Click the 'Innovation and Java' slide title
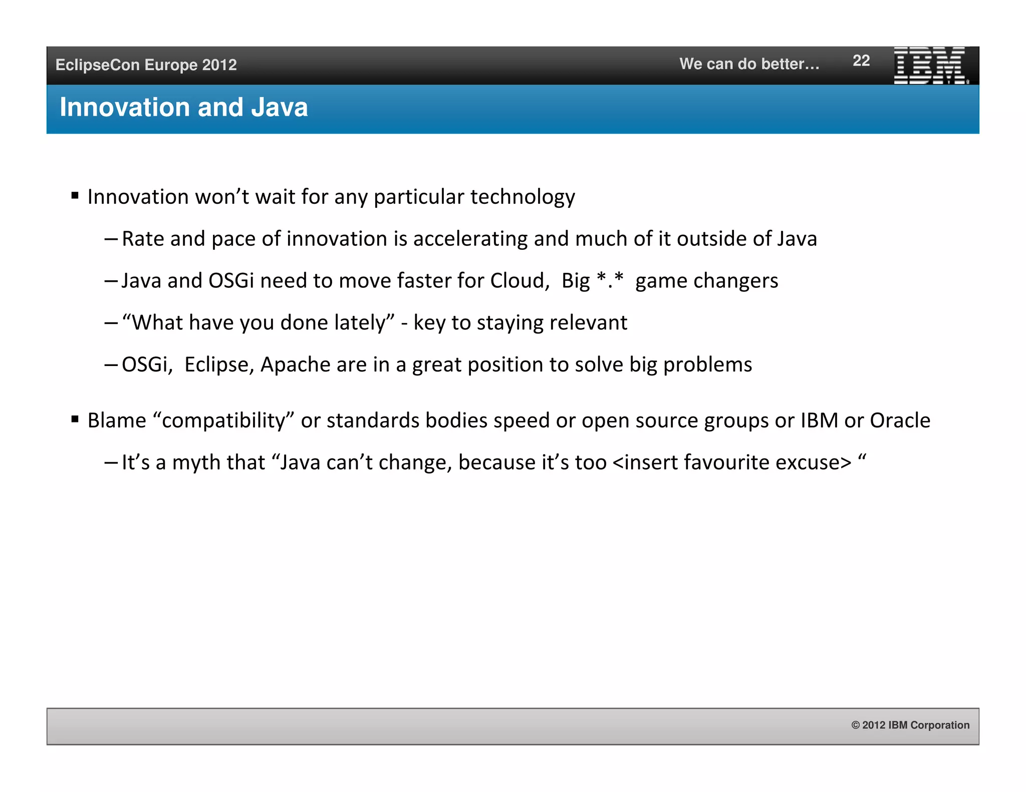 [x=183, y=107]
